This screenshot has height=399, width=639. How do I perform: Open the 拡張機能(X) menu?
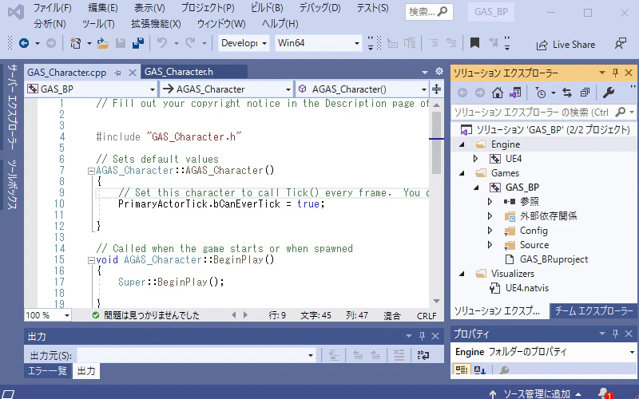tap(156, 24)
